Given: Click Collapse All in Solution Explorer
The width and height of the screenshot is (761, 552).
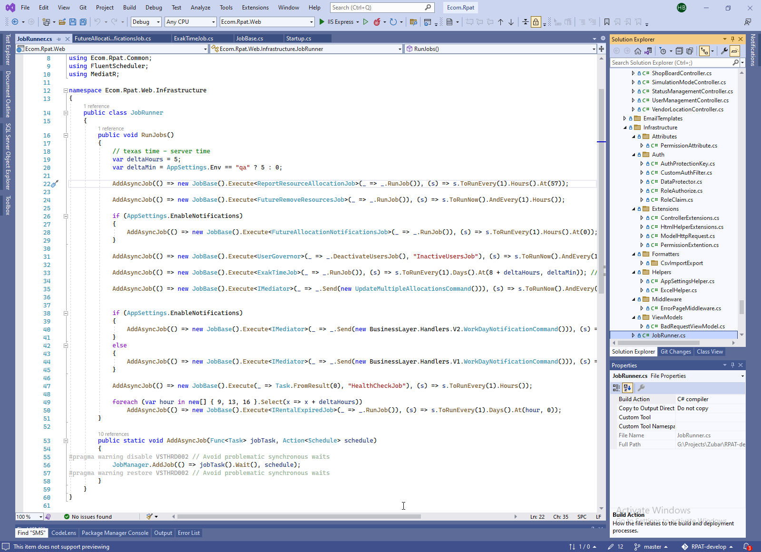Looking at the screenshot, I should 679,51.
